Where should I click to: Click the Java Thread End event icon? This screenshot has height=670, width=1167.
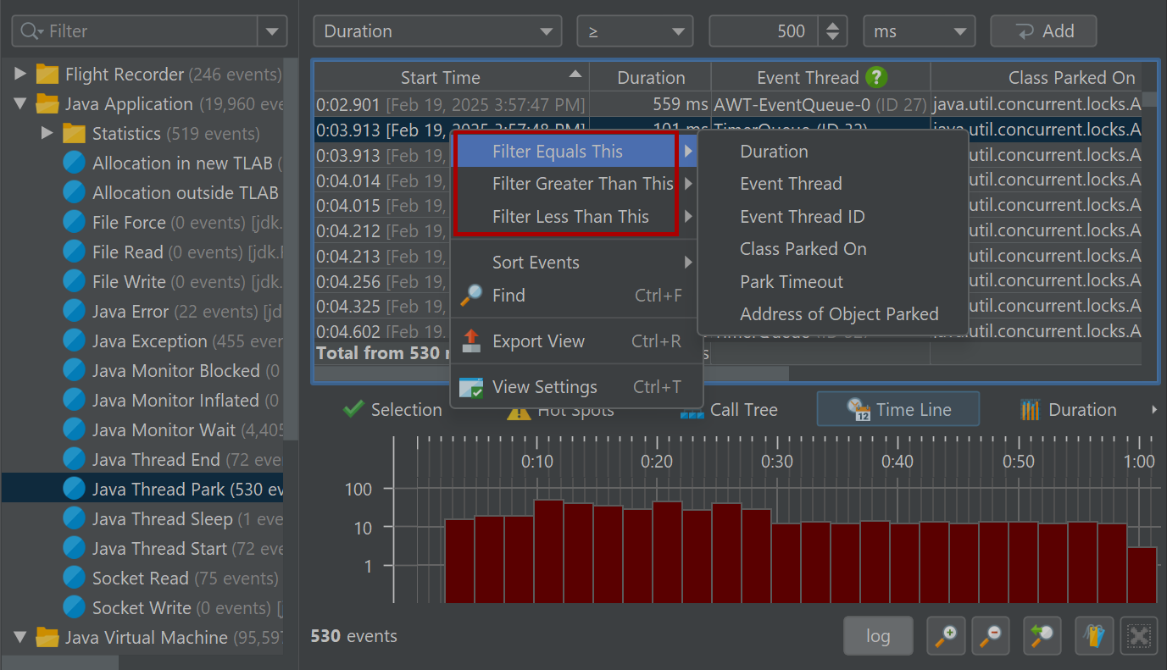pos(75,460)
